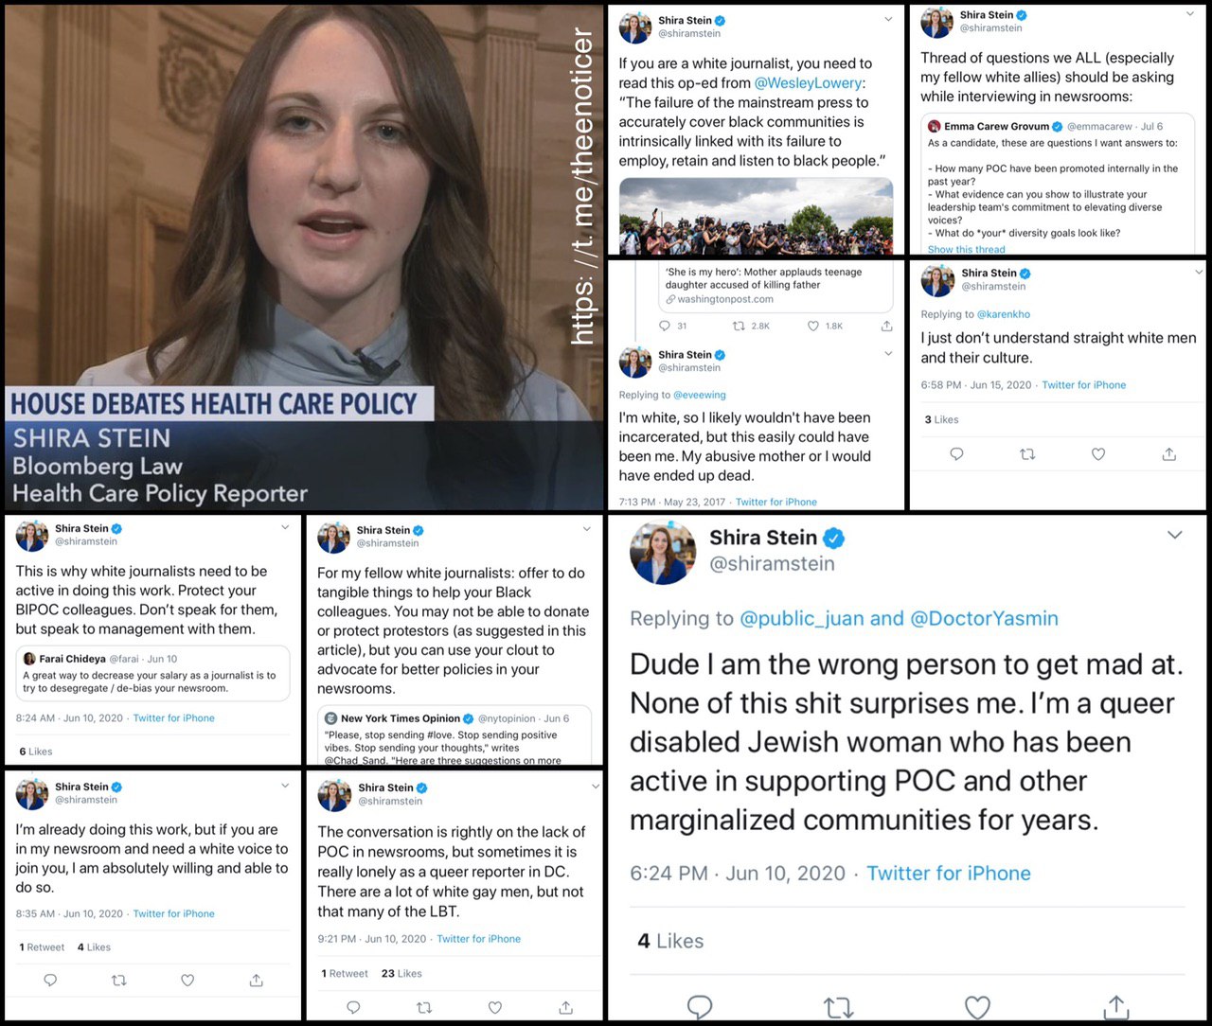Like the large 'wrong person to get mad at' tweet

[977, 1008]
